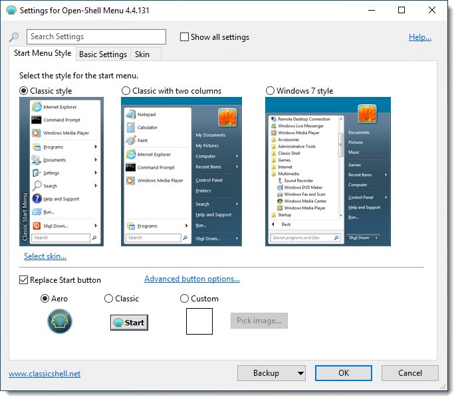Click the Open-Shell icon in the title bar

(11, 10)
